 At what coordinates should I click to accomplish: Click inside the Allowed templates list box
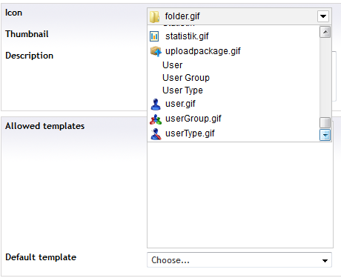240,195
